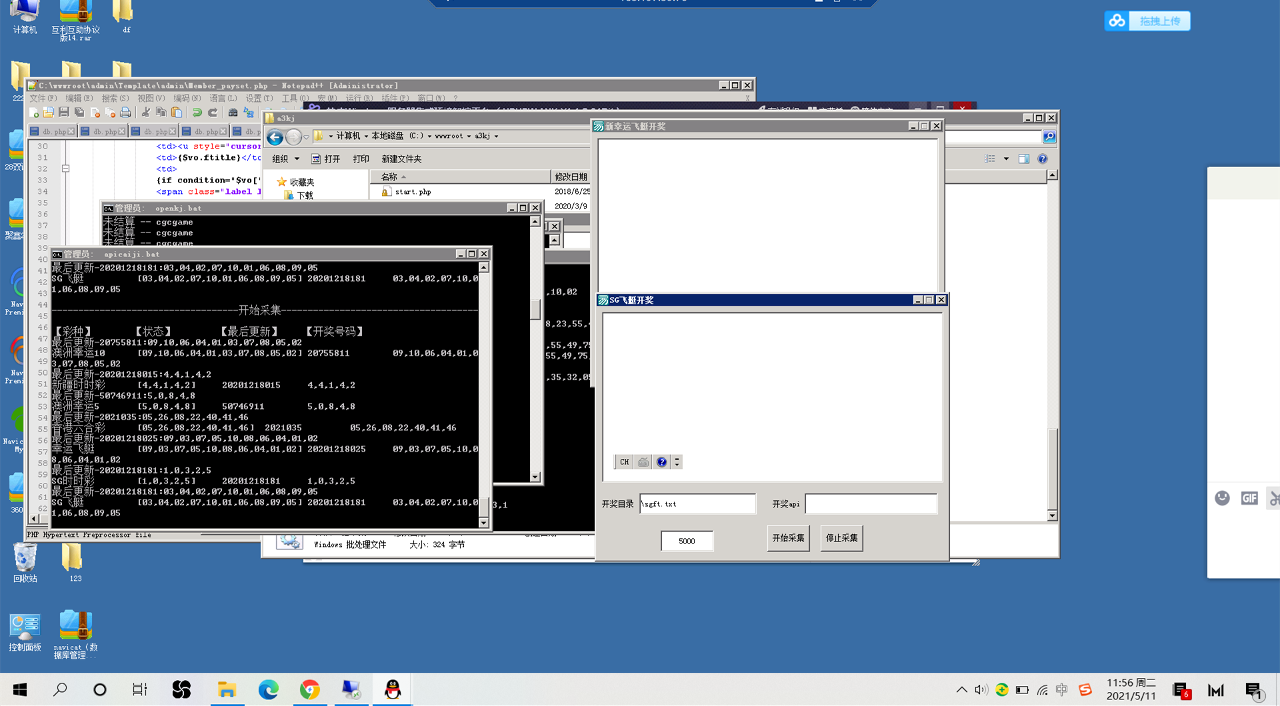Image resolution: width=1280 pixels, height=706 pixels.
Task: Open Chrome from the taskbar
Action: (309, 689)
